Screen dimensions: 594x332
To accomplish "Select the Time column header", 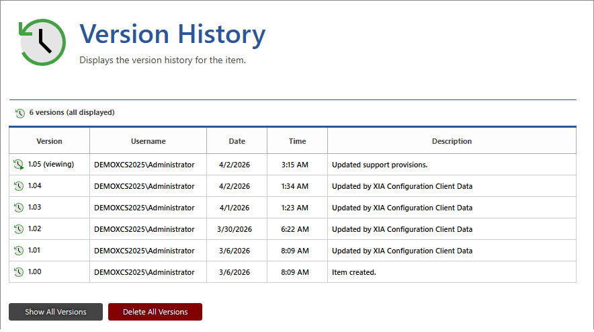I will [297, 141].
